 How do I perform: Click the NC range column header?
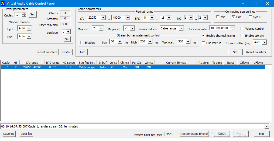click(x=69, y=63)
